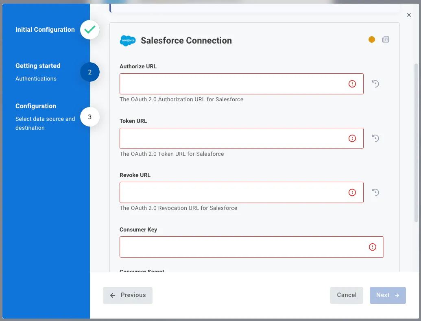Open the Configuration step in sidebar
The width and height of the screenshot is (421, 321).
[36, 106]
